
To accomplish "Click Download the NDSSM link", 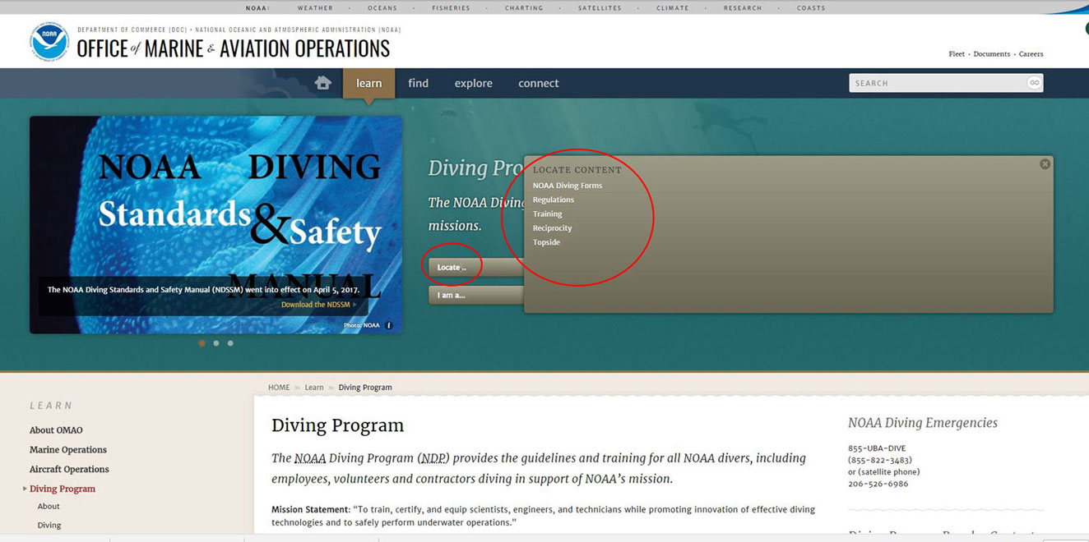I will point(318,305).
